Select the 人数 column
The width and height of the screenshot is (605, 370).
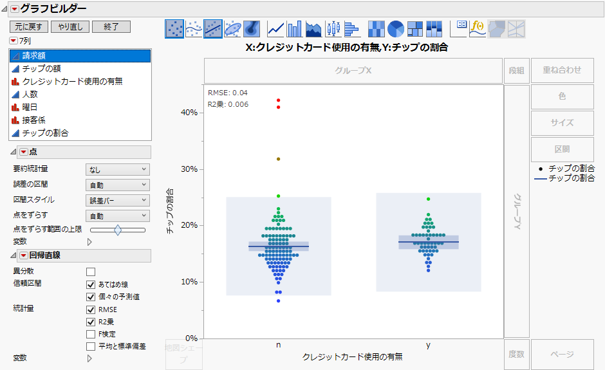[x=80, y=94]
